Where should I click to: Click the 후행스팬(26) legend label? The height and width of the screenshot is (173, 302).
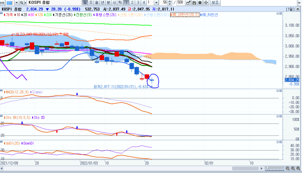click(x=105, y=15)
